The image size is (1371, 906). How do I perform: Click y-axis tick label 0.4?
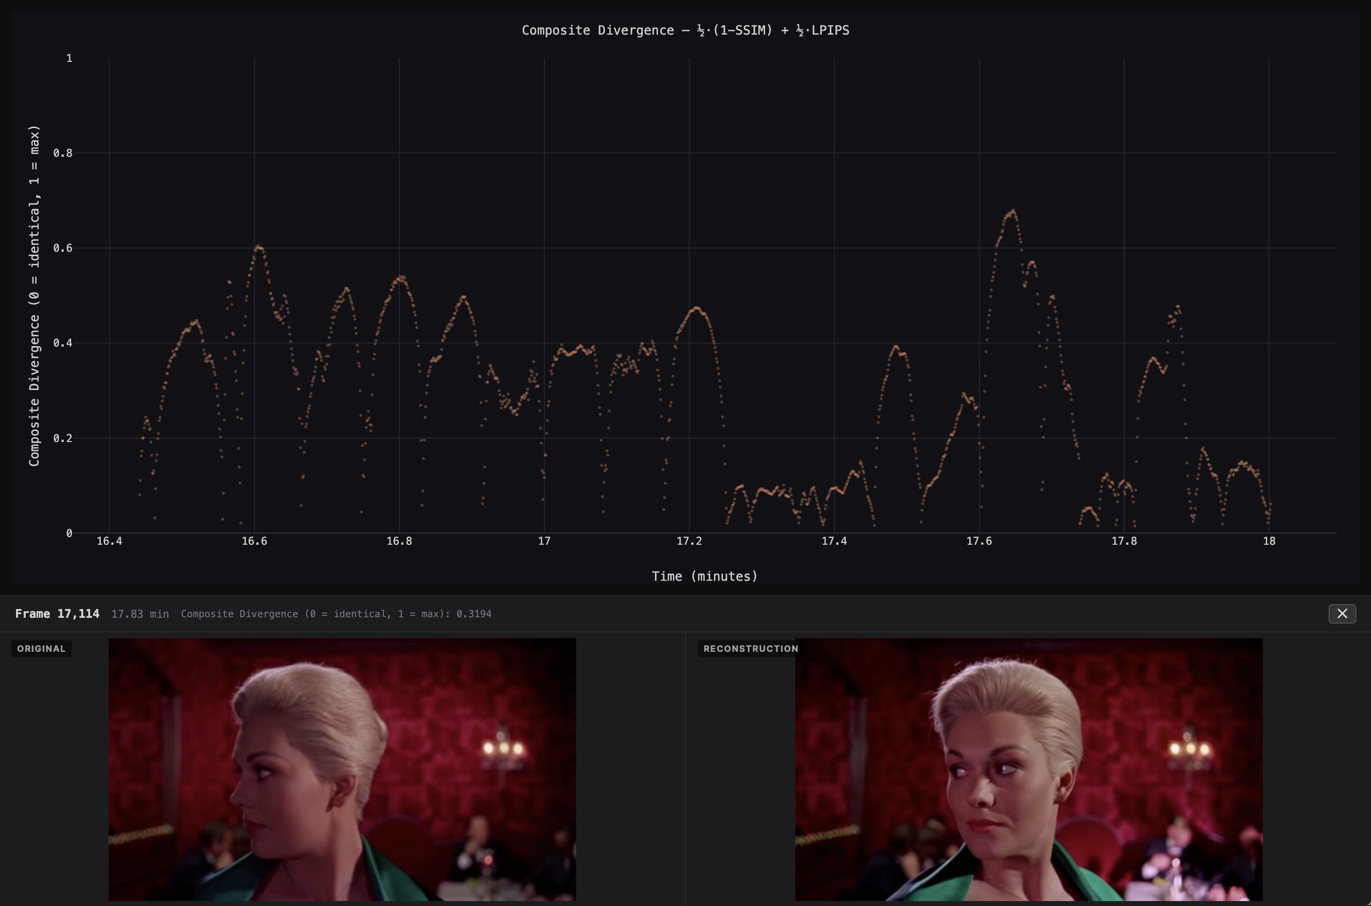[x=63, y=343]
